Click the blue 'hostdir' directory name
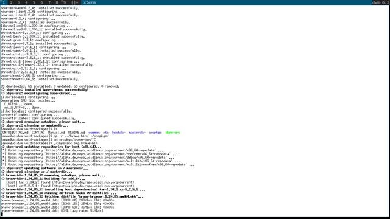This screenshot has width=390, height=219. pyautogui.click(x=118, y=133)
